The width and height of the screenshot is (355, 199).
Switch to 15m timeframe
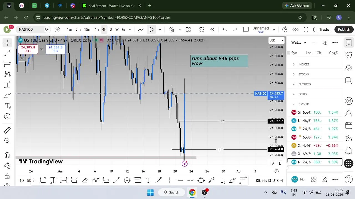pyautogui.click(x=88, y=30)
